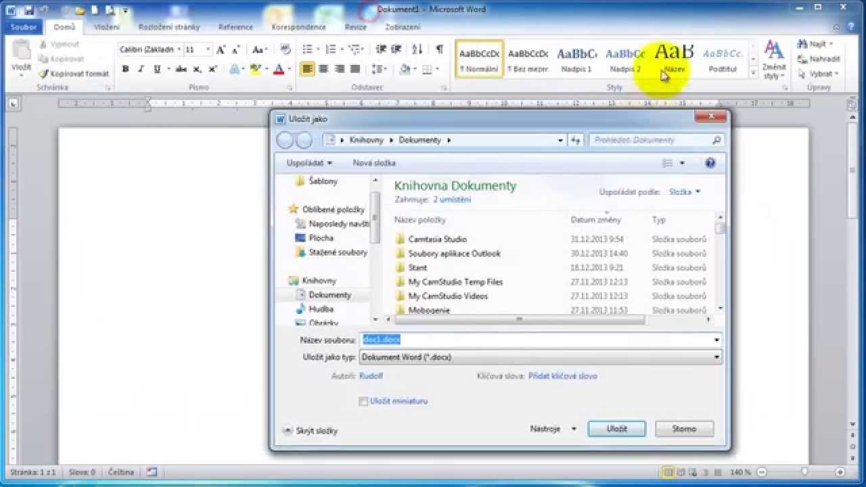
Task: Select Hudba library in navigation pane
Action: [321, 309]
